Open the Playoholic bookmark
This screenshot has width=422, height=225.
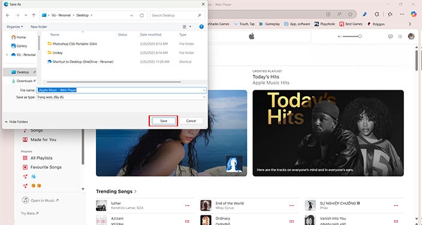pos(325,24)
